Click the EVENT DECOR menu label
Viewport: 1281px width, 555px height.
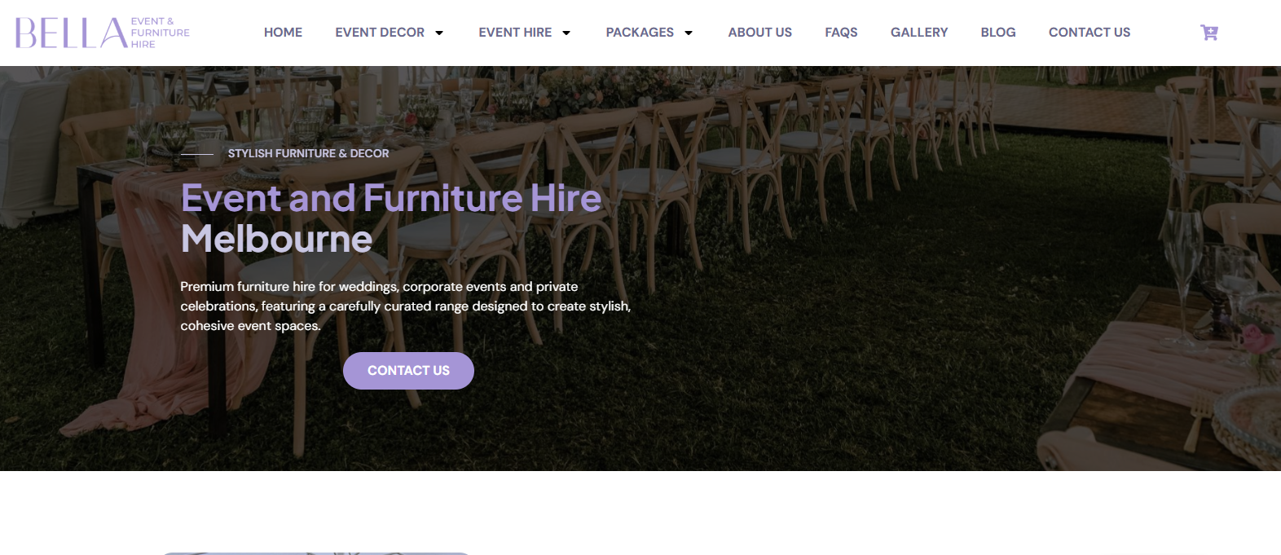click(x=380, y=33)
